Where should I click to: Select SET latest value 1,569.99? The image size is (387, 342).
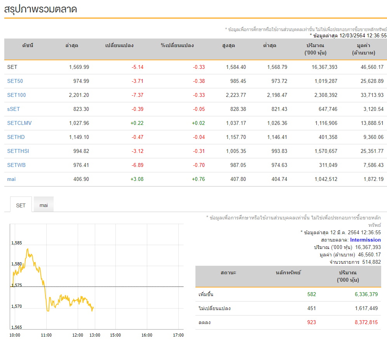[x=79, y=67]
